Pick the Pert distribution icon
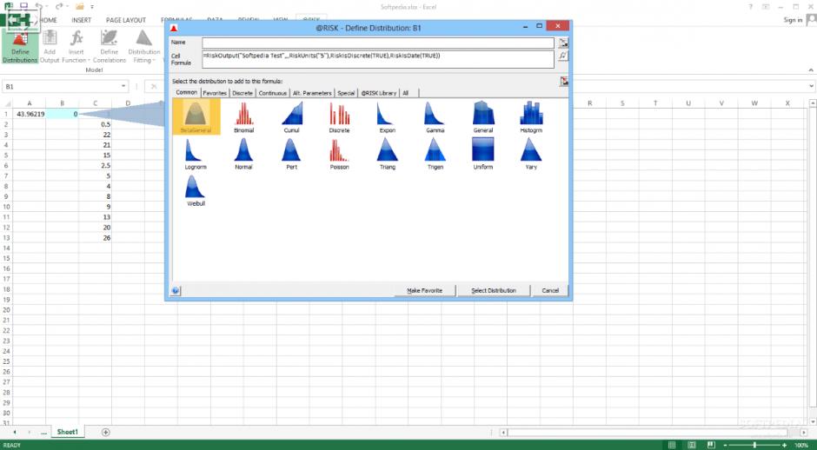Screen dimensions: 817x450 click(x=292, y=154)
